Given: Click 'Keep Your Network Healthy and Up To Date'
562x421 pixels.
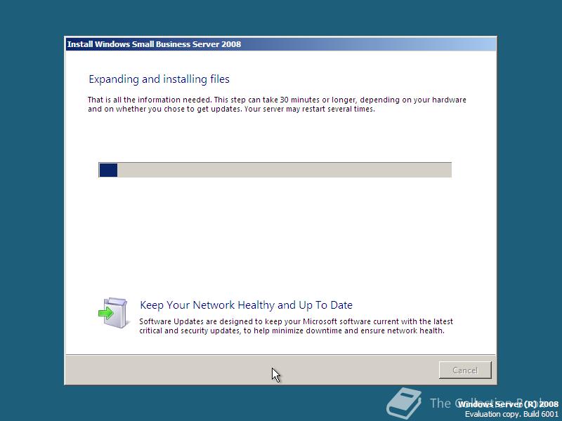Looking at the screenshot, I should [x=247, y=305].
